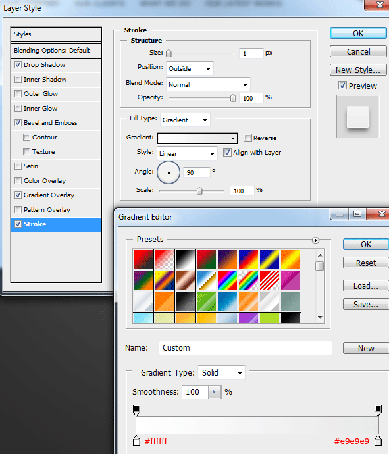This screenshot has height=454, width=389.
Task: Open the Fill Type dropdown
Action: click(x=185, y=120)
